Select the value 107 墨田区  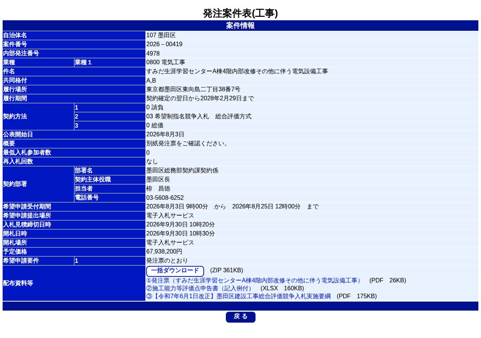tap(161, 35)
